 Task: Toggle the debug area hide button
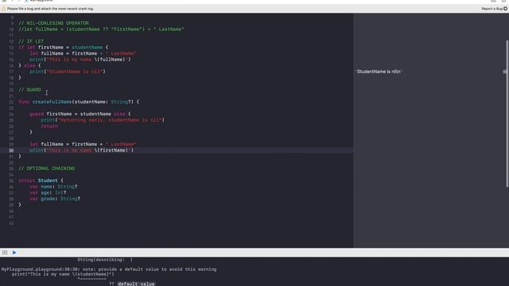5,253
